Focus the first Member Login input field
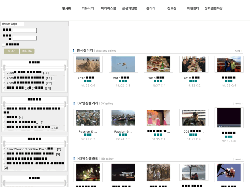Viewport: 250px width, 187px height. [25, 31]
